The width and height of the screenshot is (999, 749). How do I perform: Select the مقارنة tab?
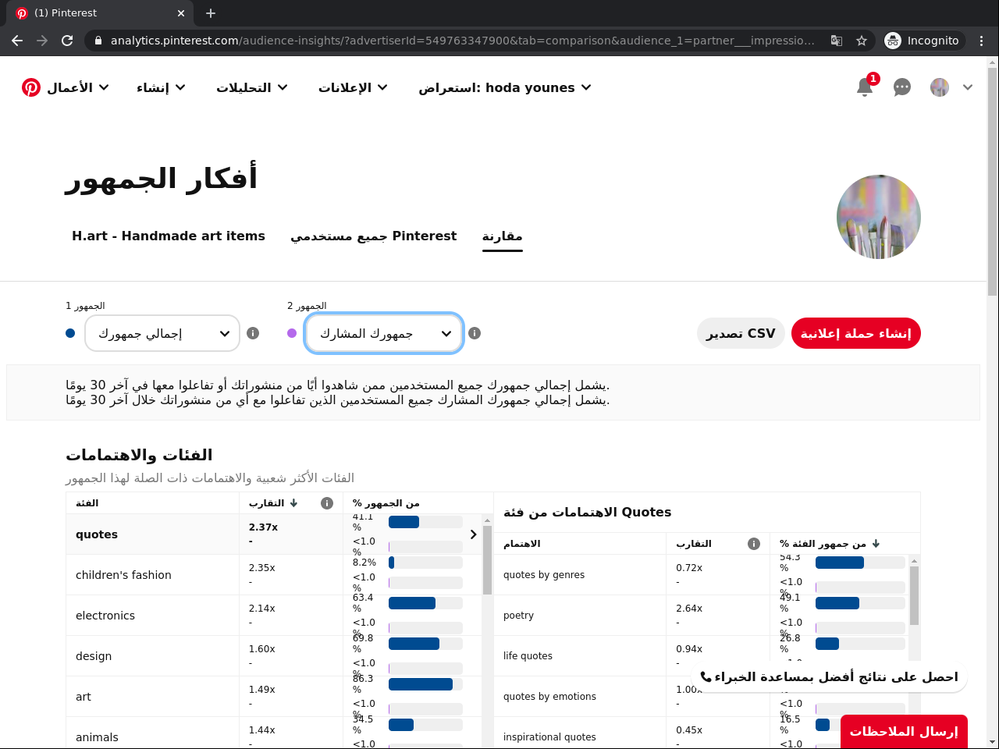click(503, 236)
